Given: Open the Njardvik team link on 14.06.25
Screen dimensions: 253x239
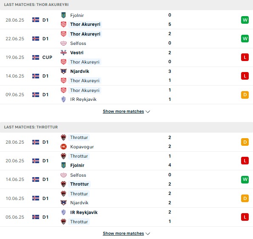Looking at the screenshot, I should point(80,71).
